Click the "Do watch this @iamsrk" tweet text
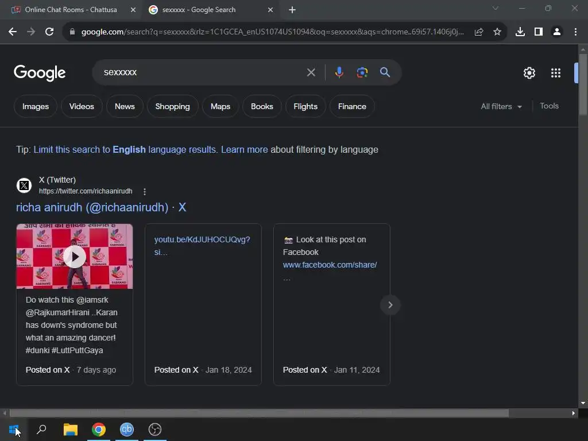588x441 pixels. [71, 325]
